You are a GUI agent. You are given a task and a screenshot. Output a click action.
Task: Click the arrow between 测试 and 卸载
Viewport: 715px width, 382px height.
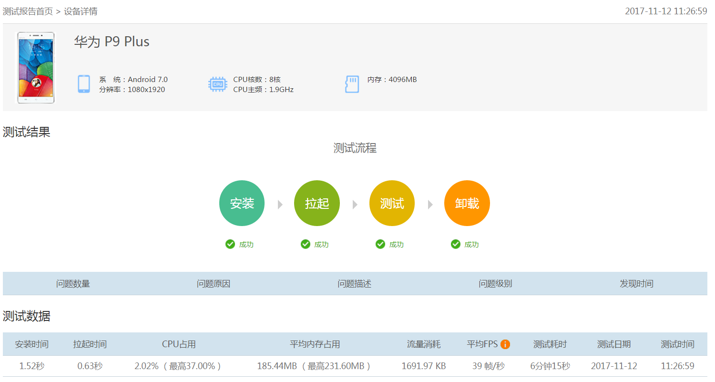[x=430, y=204]
